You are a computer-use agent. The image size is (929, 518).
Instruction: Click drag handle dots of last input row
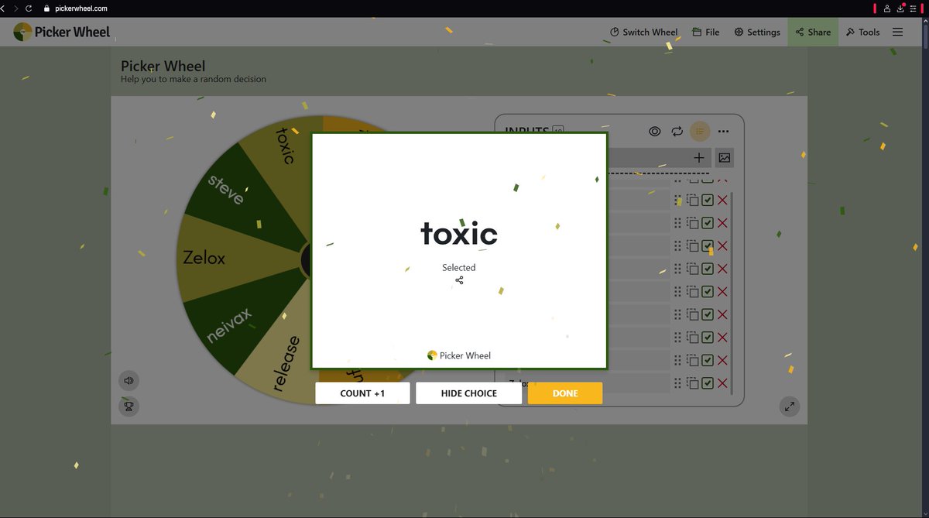coord(678,383)
